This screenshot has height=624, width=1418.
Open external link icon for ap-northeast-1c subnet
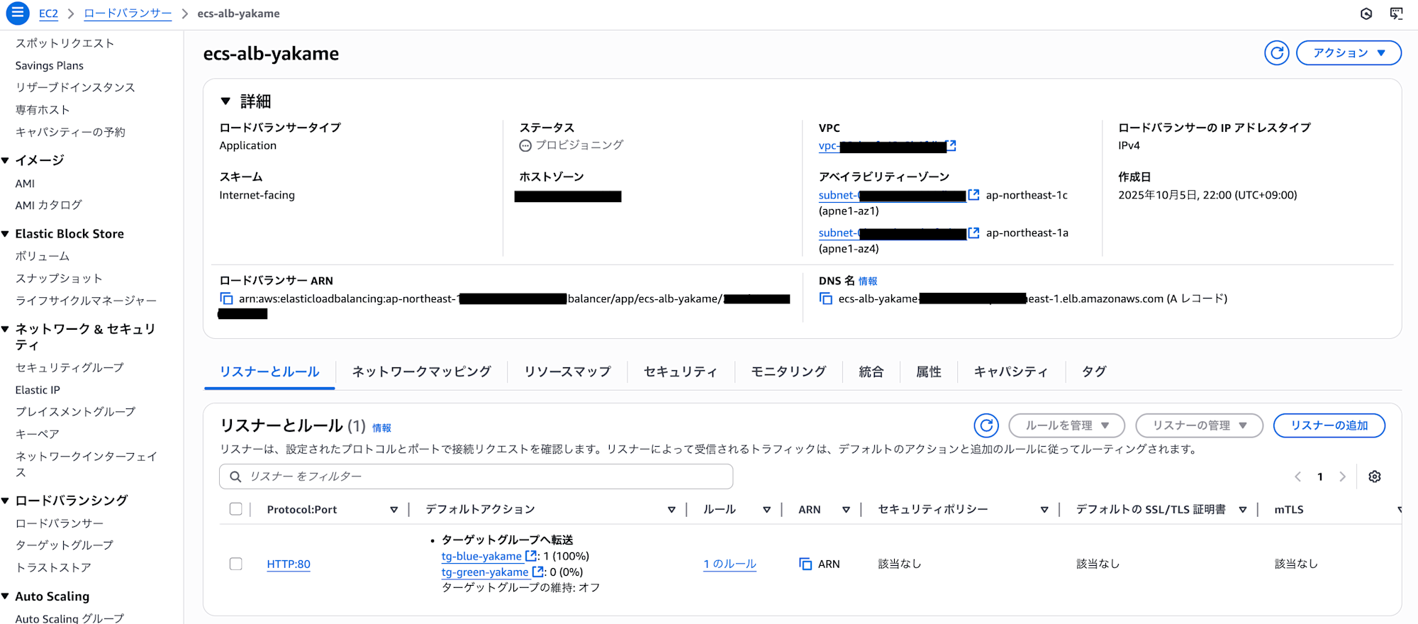point(973,195)
